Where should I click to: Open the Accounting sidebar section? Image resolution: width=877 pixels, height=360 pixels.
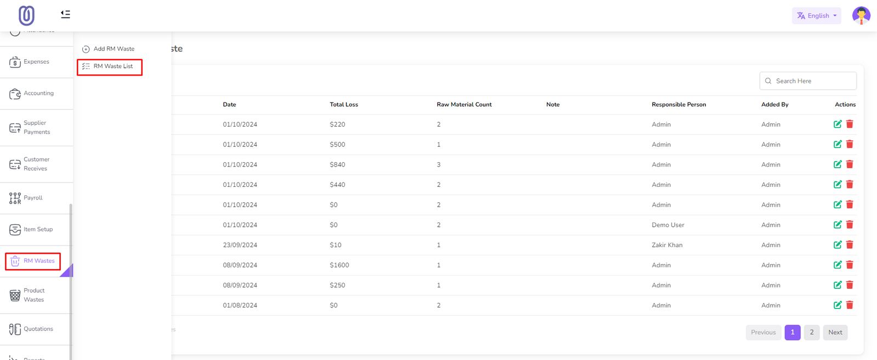pos(38,94)
